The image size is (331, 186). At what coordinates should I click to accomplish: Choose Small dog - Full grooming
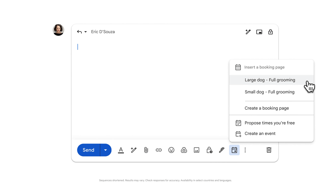coord(269,92)
